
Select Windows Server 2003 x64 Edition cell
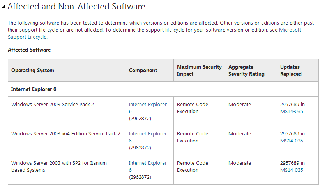point(66,134)
